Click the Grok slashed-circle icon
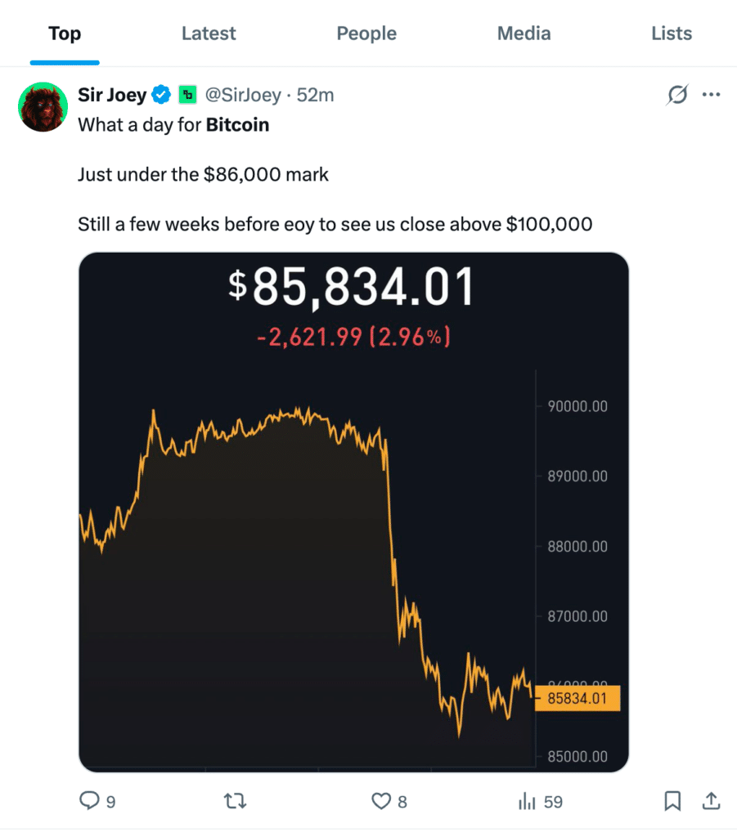Screen dimensions: 737x837 [677, 96]
